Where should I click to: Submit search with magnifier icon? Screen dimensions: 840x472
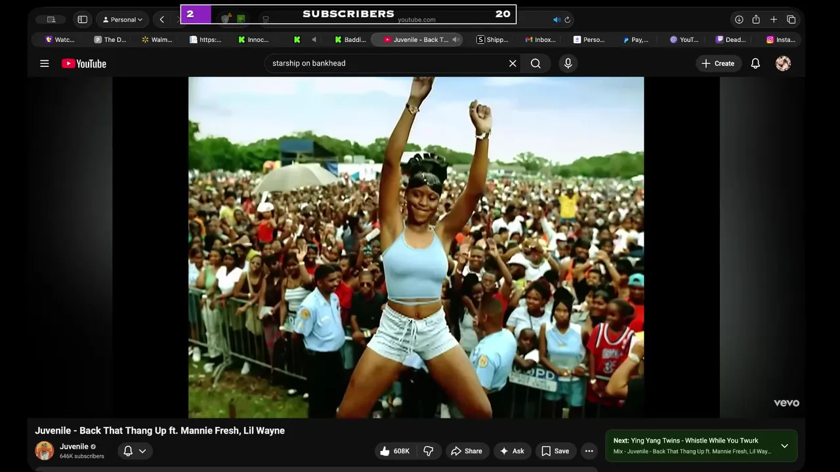535,64
